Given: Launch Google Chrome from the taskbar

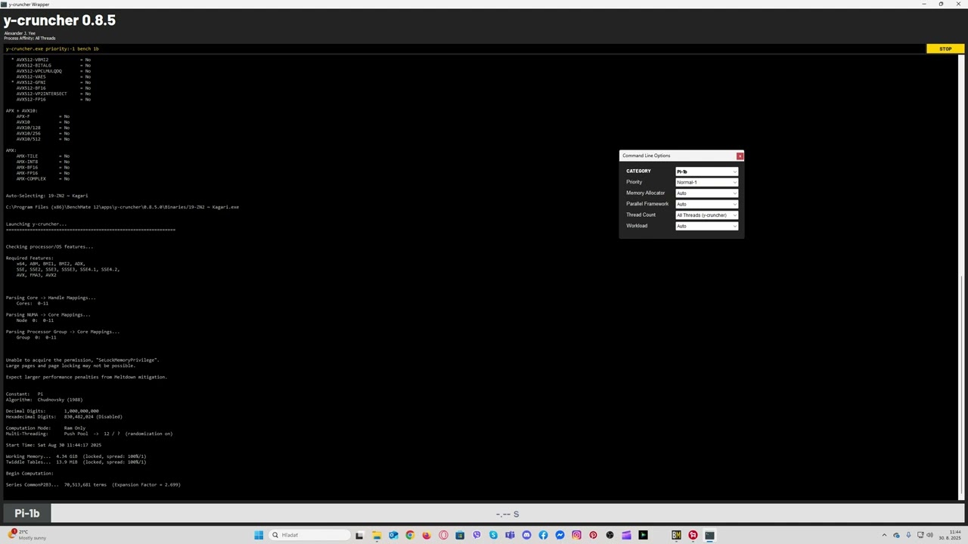Looking at the screenshot, I should (410, 535).
